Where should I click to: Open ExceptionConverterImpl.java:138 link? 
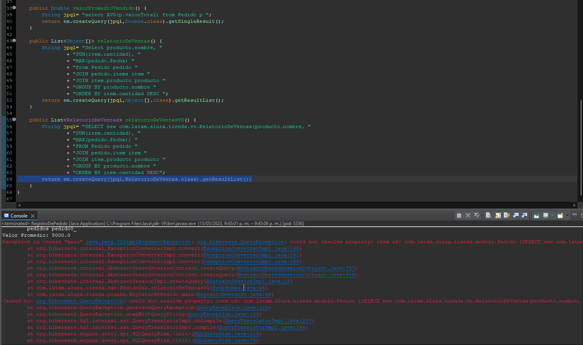click(x=251, y=248)
